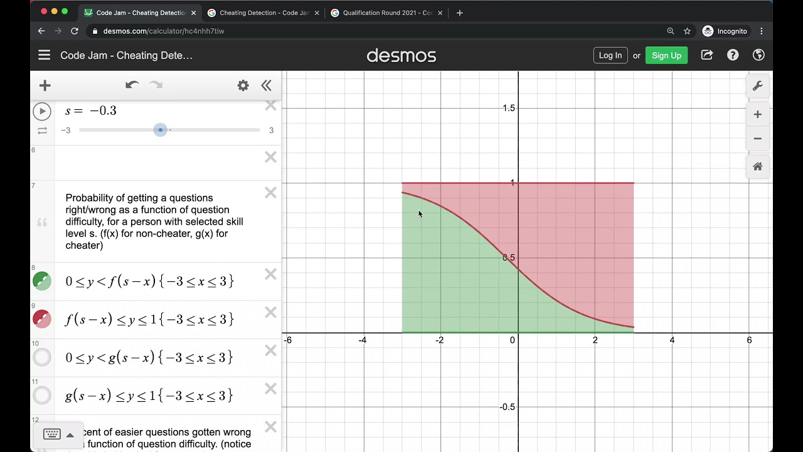Hide the green f(s-x) region in row 8
Screen dimensions: 803x452
tap(42, 281)
